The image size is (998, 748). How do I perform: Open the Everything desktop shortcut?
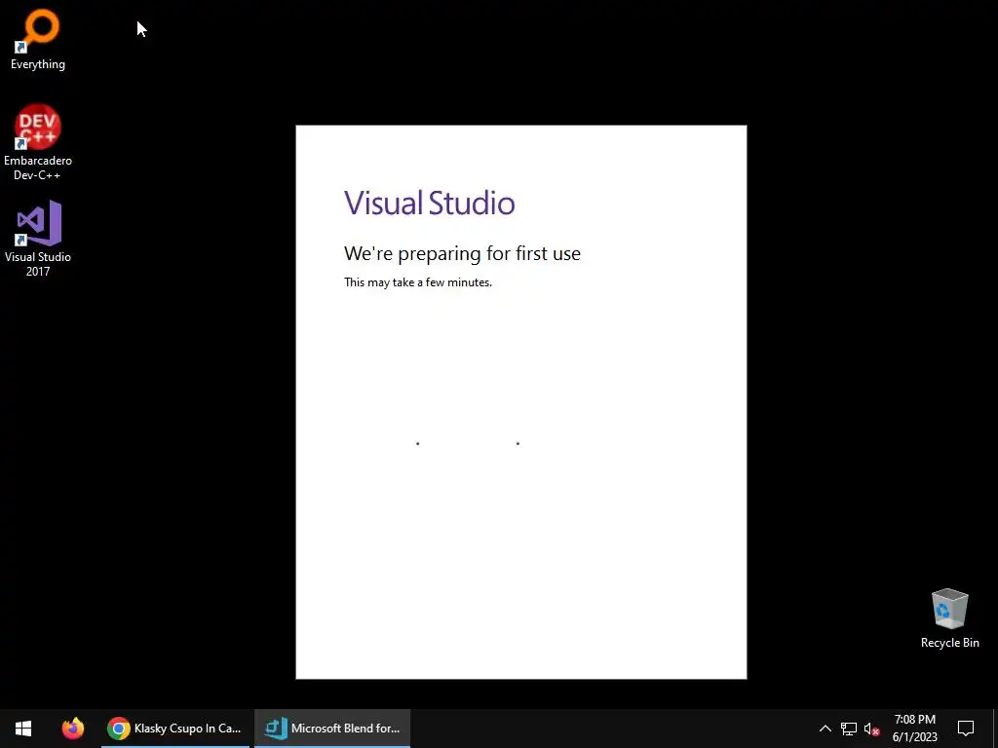[x=38, y=39]
